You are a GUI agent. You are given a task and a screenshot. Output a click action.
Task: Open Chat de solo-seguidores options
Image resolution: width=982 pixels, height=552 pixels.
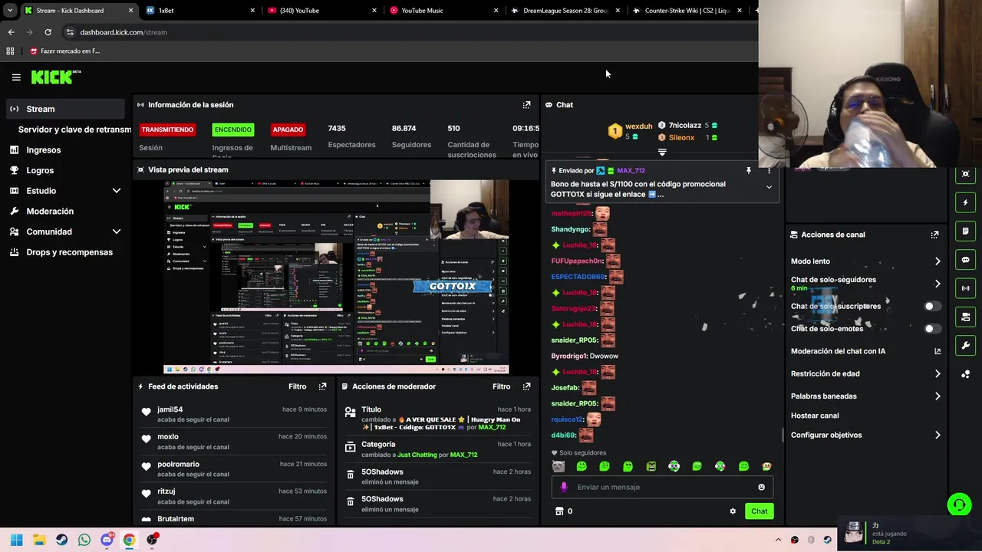pos(865,284)
